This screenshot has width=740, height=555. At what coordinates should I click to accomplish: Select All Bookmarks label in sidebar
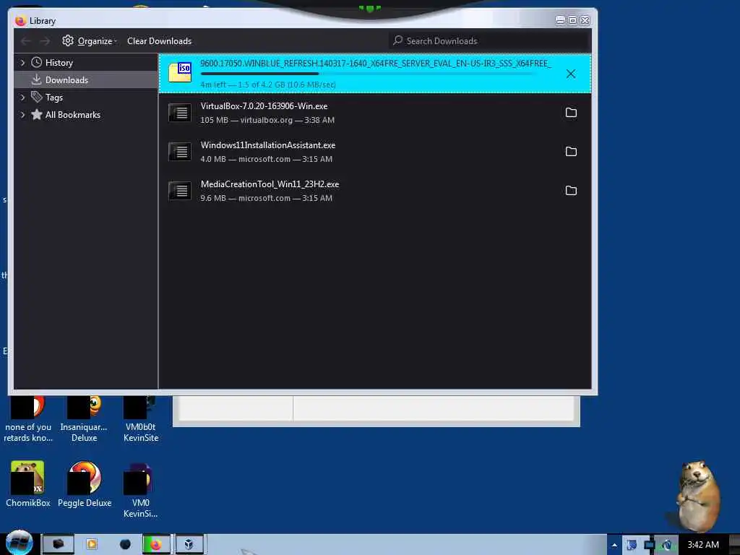73,115
